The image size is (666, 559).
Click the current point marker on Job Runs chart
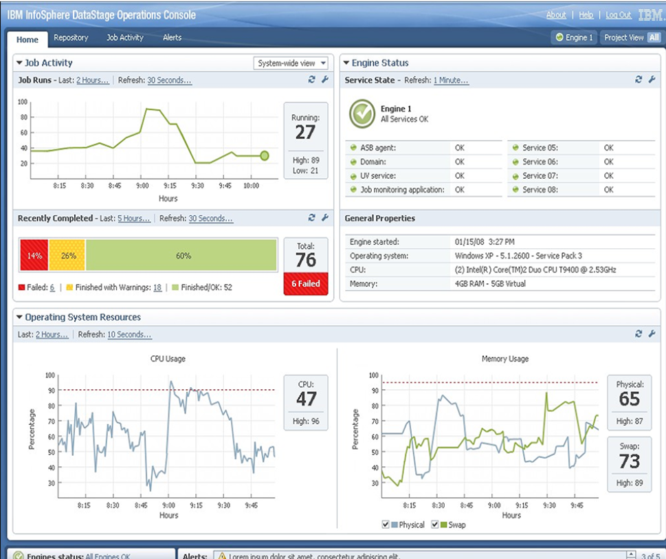[x=264, y=155]
